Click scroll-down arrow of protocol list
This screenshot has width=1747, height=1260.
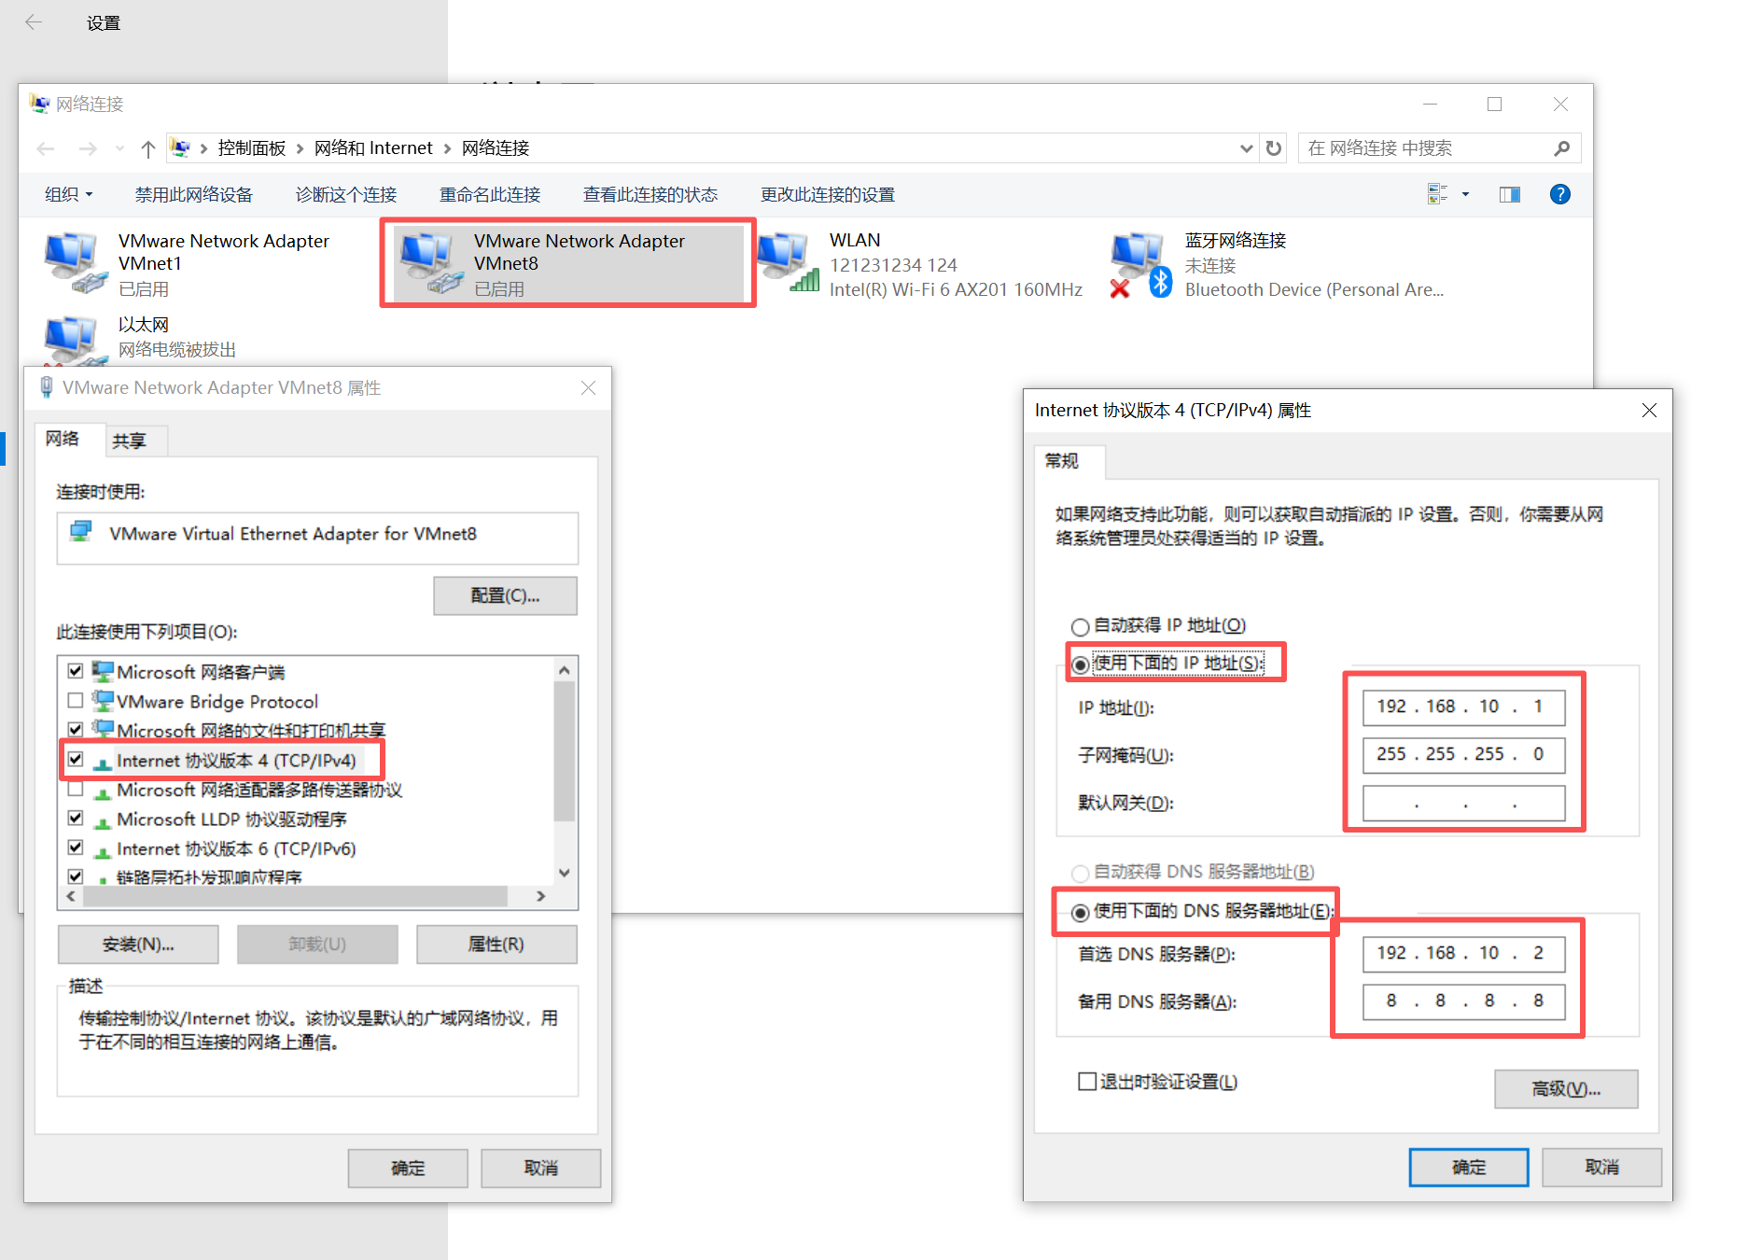point(564,873)
